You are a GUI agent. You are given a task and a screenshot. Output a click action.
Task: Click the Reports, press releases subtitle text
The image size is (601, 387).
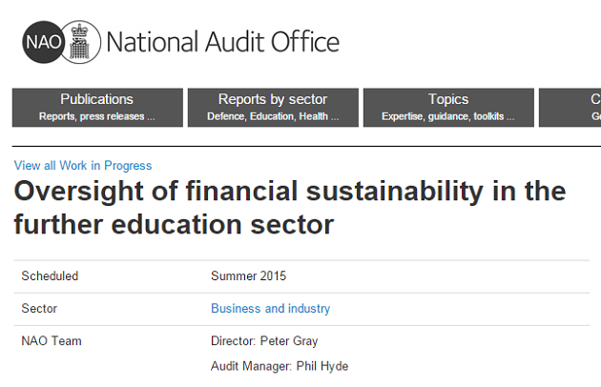click(x=97, y=116)
